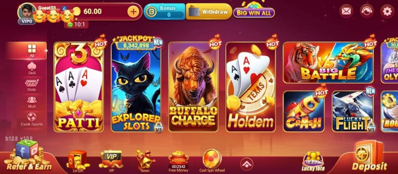Image resolution: width=398 pixels, height=174 pixels.
Task: Click the Withdraw button
Action: click(209, 12)
